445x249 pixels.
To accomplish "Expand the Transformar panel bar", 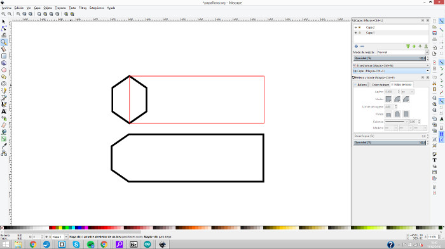I will coord(392,66).
